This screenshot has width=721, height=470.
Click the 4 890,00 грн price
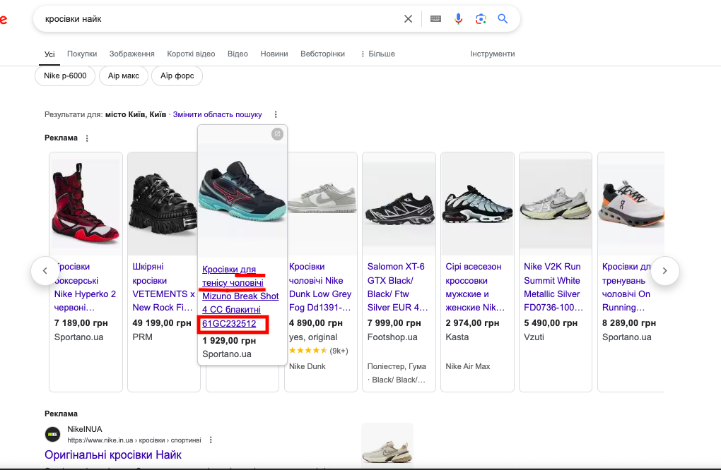(x=316, y=323)
